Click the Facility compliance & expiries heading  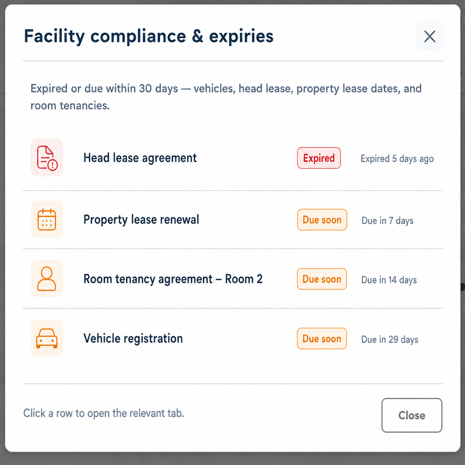pyautogui.click(x=149, y=36)
